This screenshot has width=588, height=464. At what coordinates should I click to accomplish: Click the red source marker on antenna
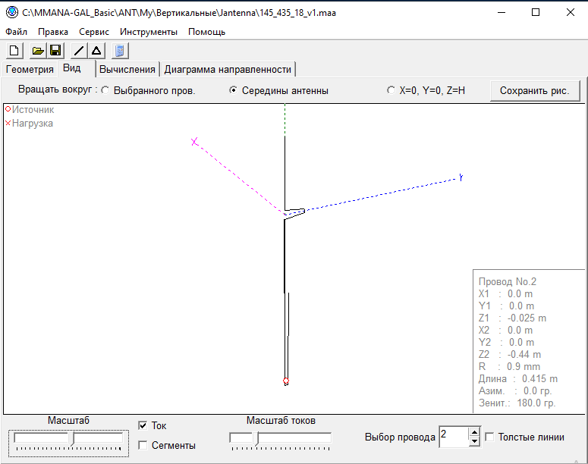(286, 381)
